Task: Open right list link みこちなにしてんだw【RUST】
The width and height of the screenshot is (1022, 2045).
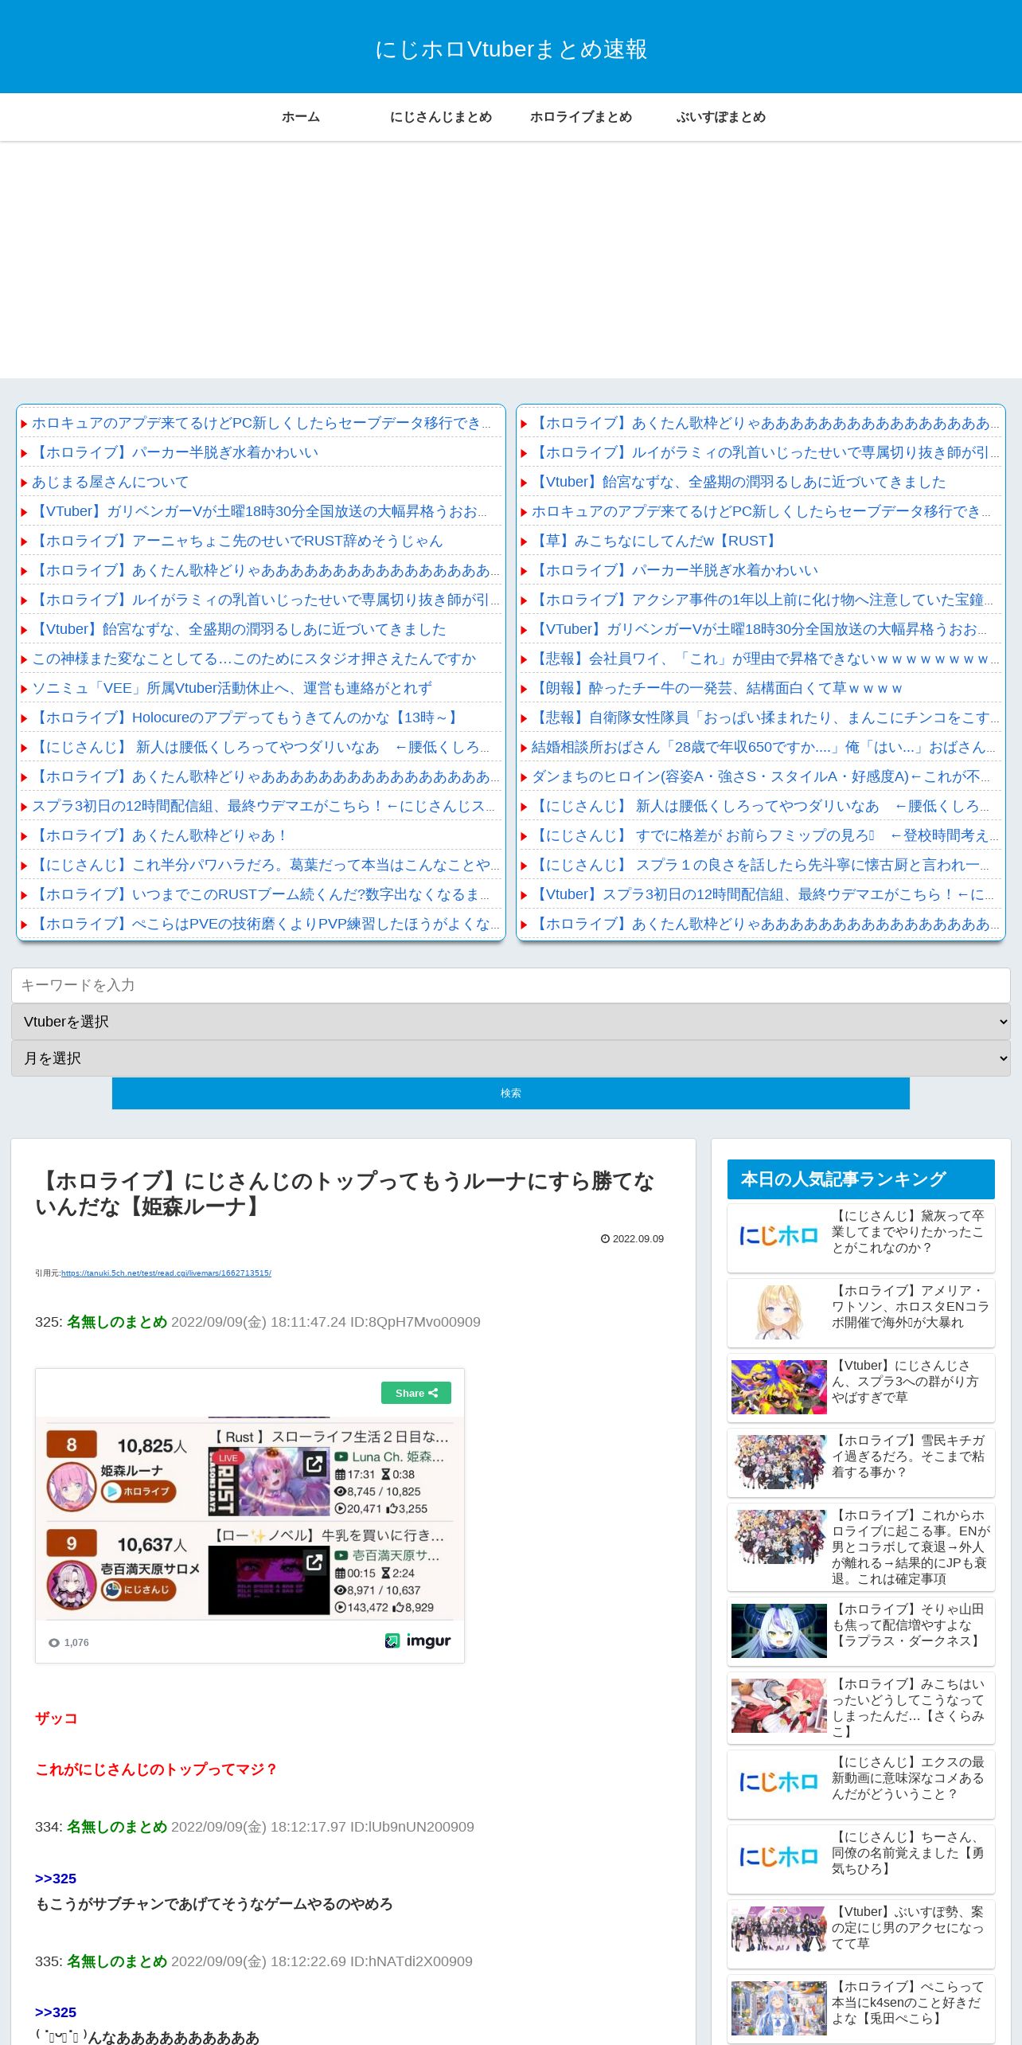Action: [657, 541]
